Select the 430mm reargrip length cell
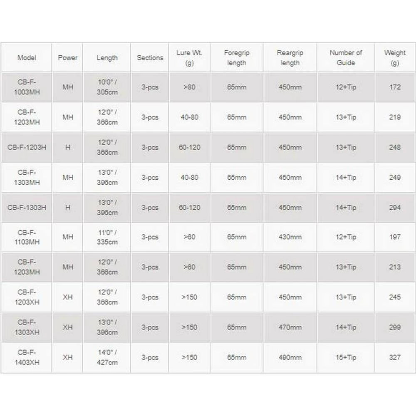This screenshot has width=416, height=416. [290, 237]
